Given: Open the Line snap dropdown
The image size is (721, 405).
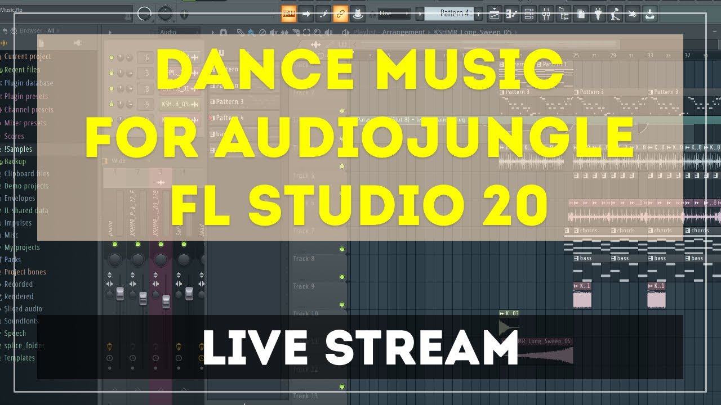Looking at the screenshot, I should pos(393,13).
